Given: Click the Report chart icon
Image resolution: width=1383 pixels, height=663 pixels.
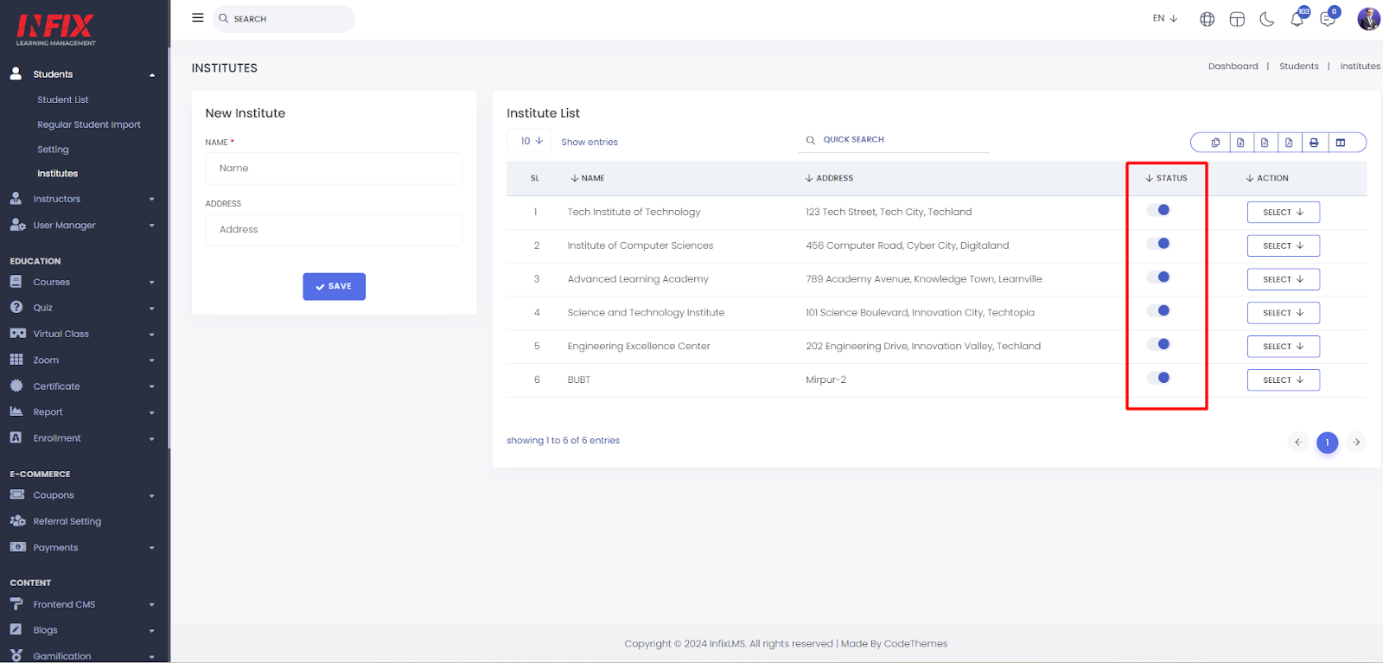Looking at the screenshot, I should 16,411.
